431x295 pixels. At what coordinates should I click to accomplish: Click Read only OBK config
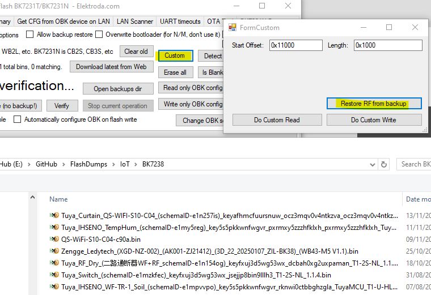pyautogui.click(x=191, y=88)
